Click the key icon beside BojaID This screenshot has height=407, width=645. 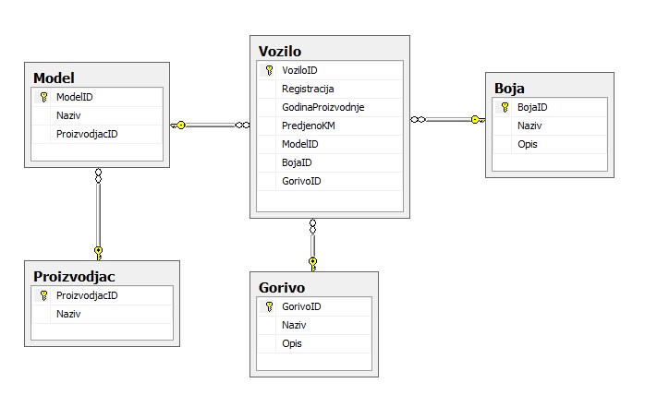[505, 107]
